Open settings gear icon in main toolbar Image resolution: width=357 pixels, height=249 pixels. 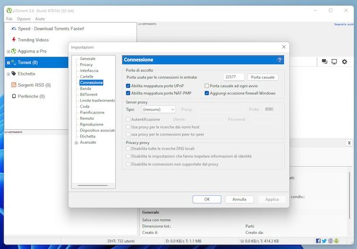(345, 61)
